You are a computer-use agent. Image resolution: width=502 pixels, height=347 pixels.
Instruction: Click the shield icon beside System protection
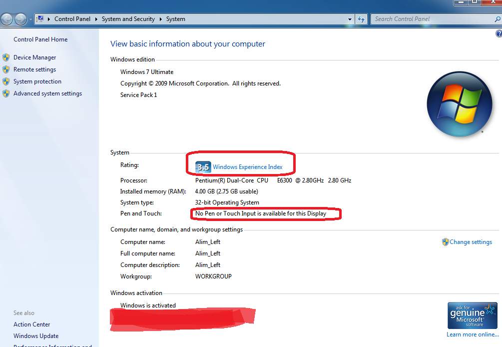pos(6,81)
